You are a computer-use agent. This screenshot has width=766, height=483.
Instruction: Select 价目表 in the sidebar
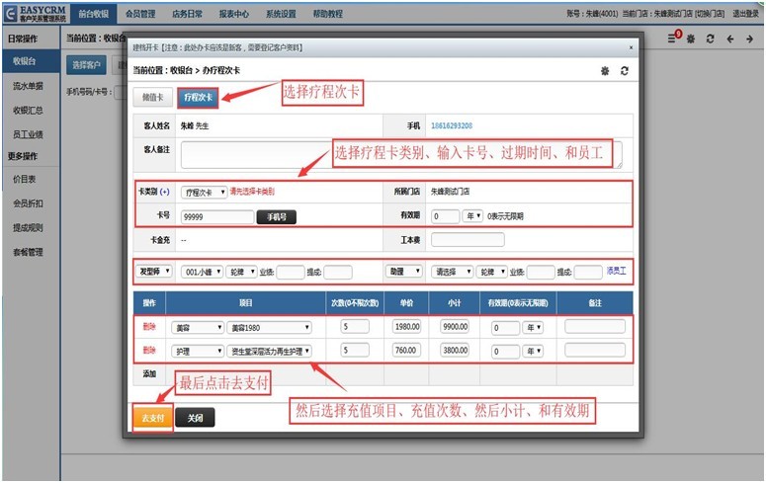coord(25,179)
